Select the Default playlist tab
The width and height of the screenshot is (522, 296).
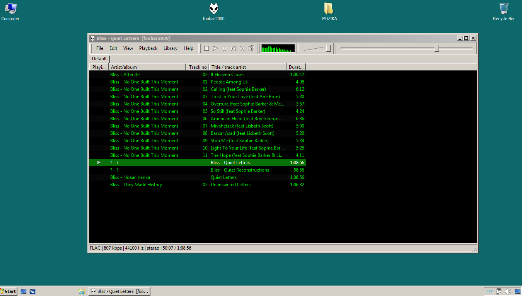(99, 59)
